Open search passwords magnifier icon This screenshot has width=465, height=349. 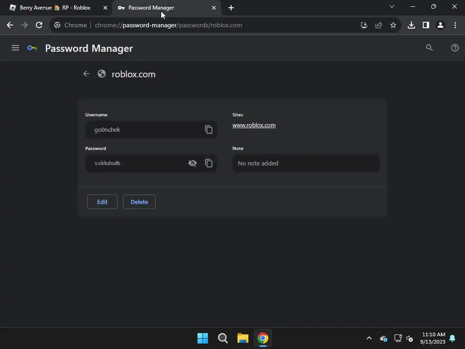coord(429,47)
